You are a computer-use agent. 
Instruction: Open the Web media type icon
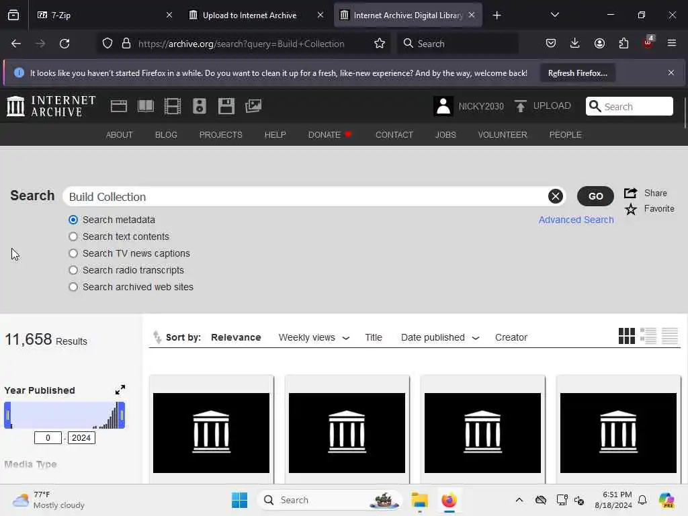coord(118,106)
